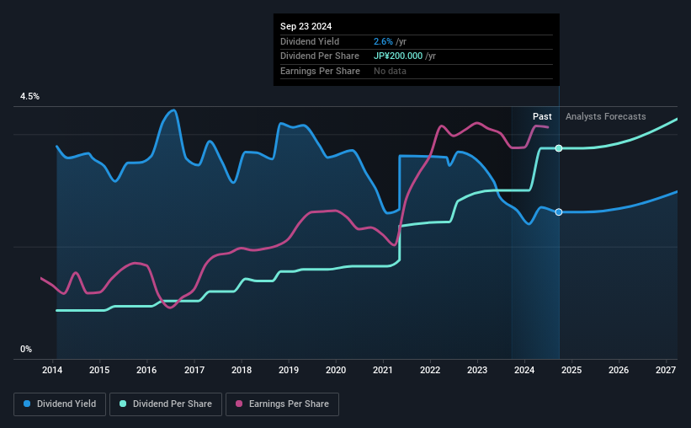Toggle the Dividend Yield legend button
Viewport: 691px width, 428px height.
pyautogui.click(x=60, y=404)
